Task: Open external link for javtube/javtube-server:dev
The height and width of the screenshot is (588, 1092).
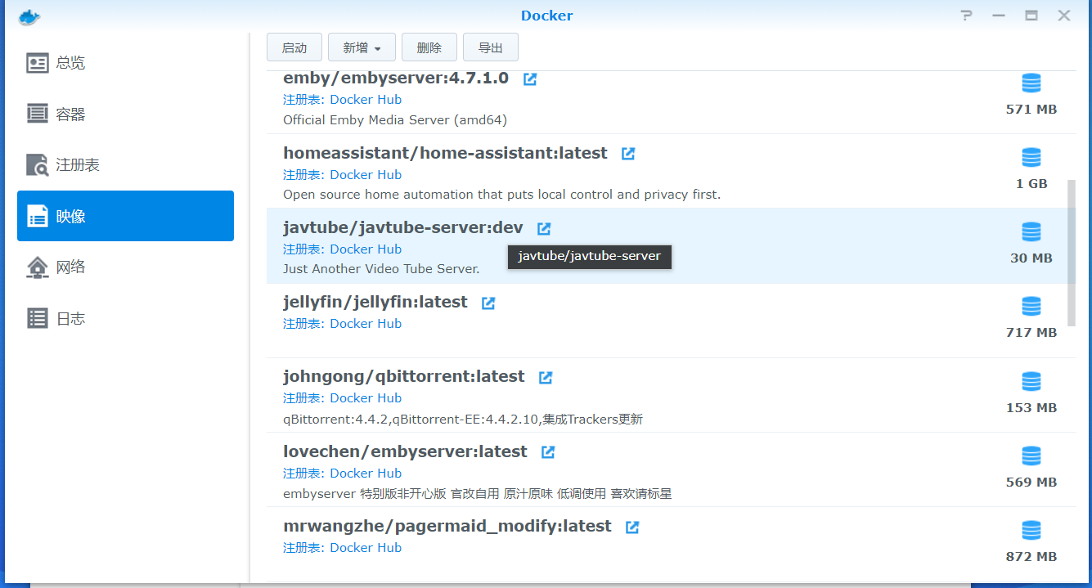Action: pos(544,229)
